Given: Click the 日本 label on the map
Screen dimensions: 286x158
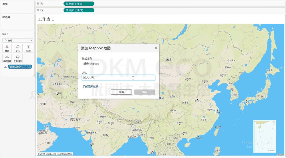Looking at the screenshot, I should click(260, 96).
